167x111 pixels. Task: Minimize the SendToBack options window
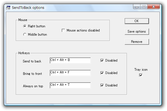(x=137, y=7)
